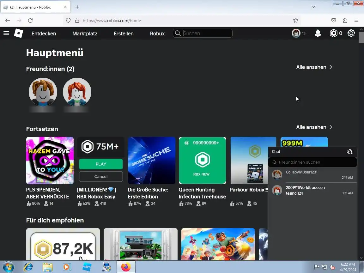
Task: Click the tracking protection shield icon
Action: pyautogui.click(x=68, y=21)
